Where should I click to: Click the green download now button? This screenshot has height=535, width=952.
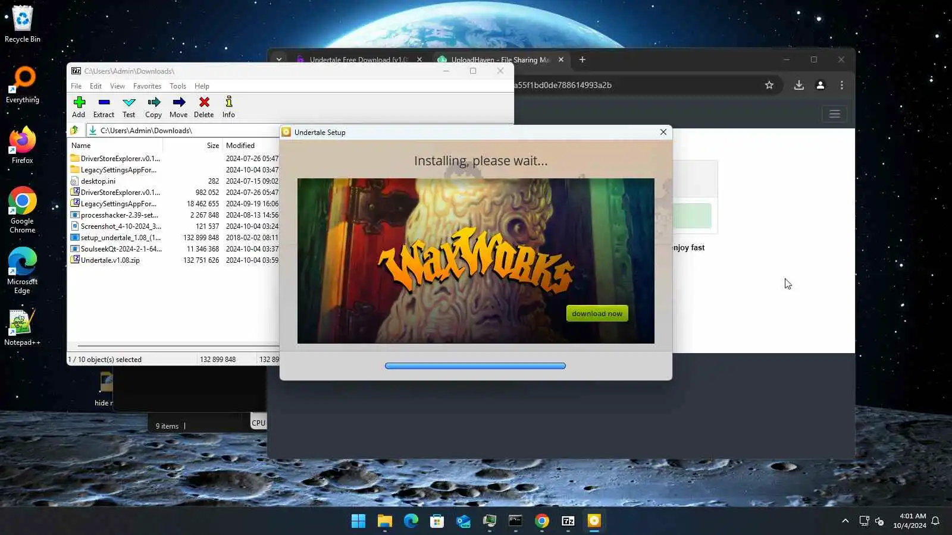(x=597, y=313)
